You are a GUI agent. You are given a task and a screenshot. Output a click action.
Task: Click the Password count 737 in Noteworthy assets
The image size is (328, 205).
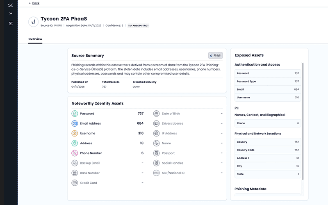pyautogui.click(x=141, y=114)
